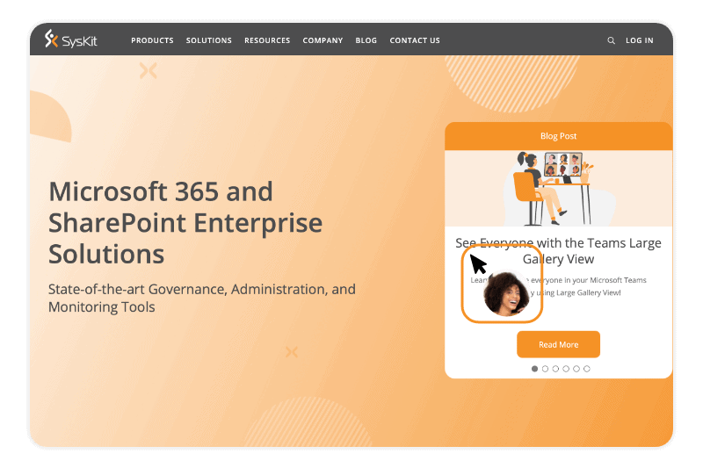
Task: Open the SOLUTIONS menu
Action: (208, 40)
